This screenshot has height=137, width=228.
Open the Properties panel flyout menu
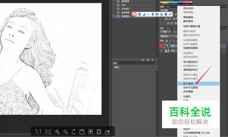click(x=156, y=63)
